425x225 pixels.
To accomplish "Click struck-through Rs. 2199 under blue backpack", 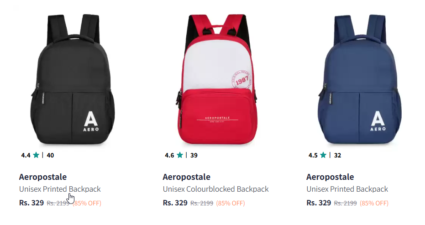I will [x=345, y=203].
